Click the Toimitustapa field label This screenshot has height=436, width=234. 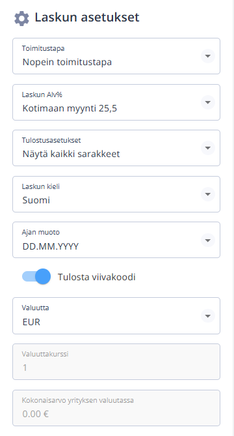[44, 48]
